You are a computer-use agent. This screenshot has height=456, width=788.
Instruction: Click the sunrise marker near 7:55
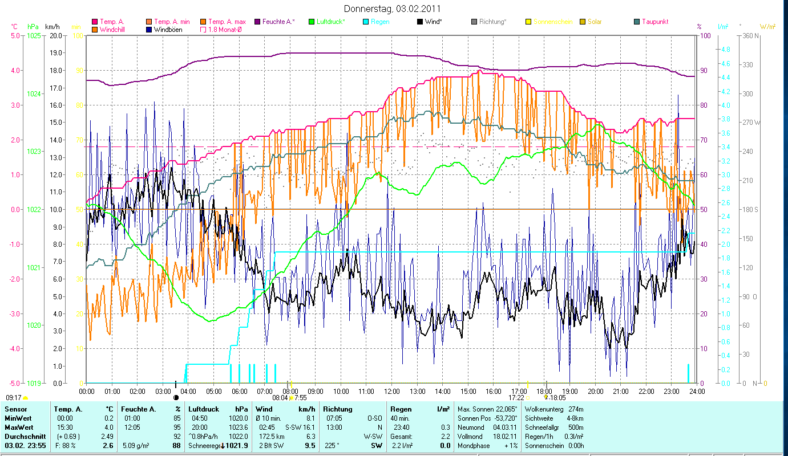tap(291, 397)
